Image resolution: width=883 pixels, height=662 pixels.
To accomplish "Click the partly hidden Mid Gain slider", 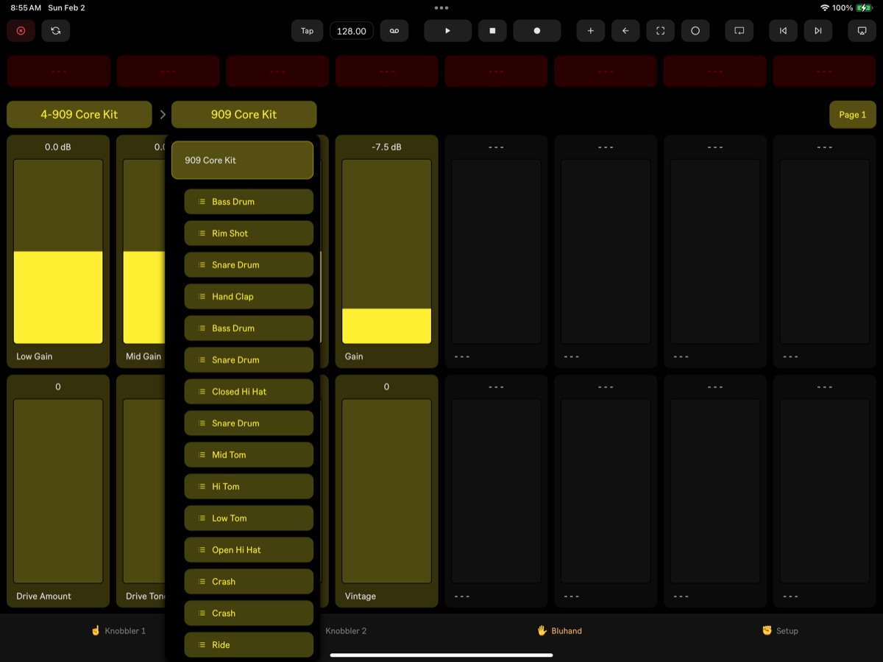I will click(143, 251).
